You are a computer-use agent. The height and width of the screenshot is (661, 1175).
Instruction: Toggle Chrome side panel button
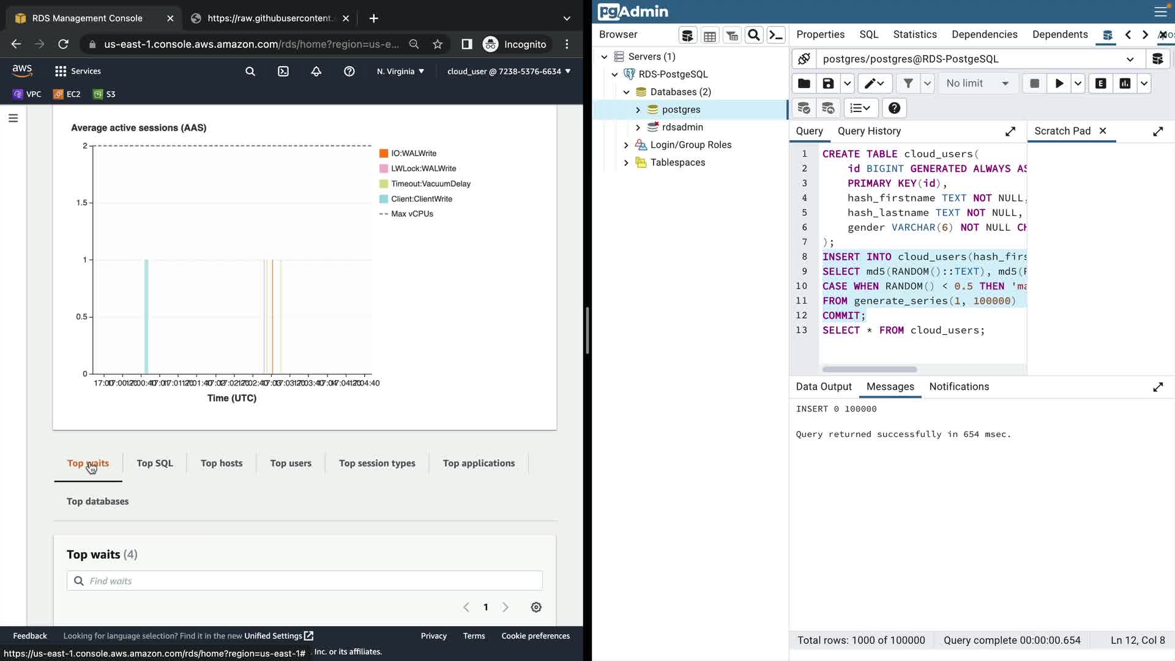[x=466, y=44]
